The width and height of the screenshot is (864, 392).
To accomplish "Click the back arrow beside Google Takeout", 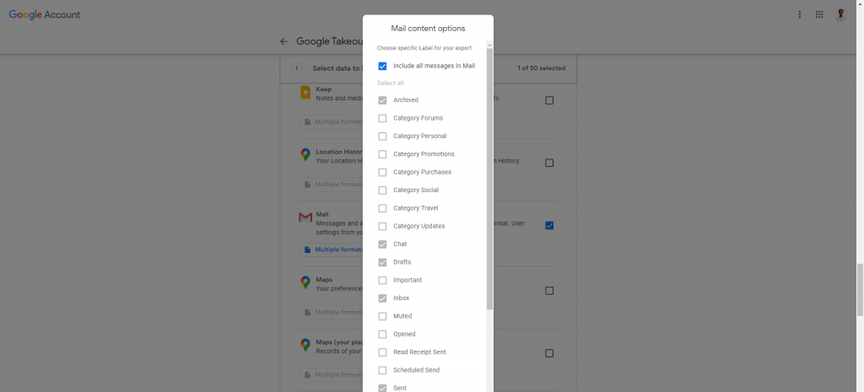I will point(283,41).
